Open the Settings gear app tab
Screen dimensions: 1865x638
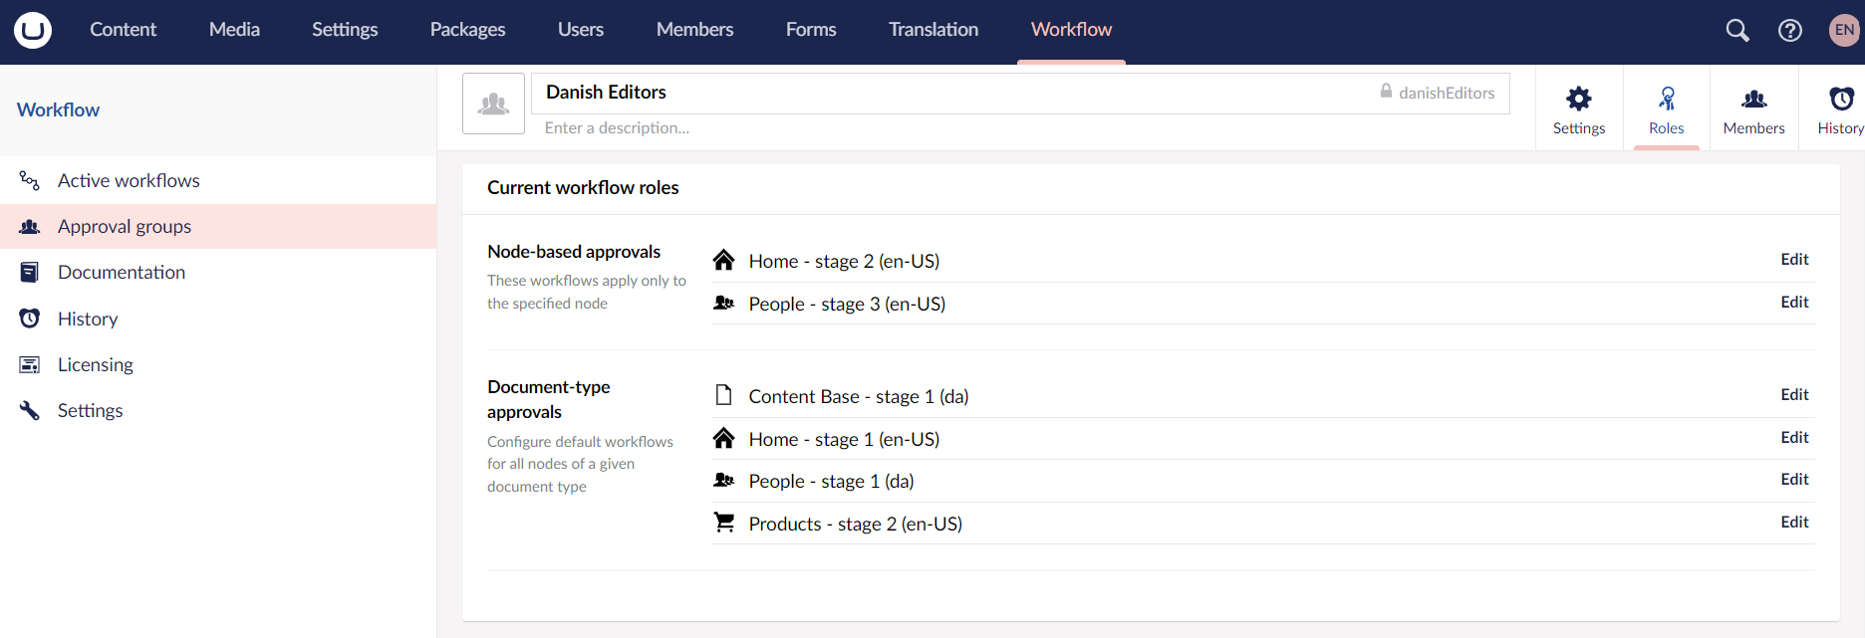[1579, 108]
